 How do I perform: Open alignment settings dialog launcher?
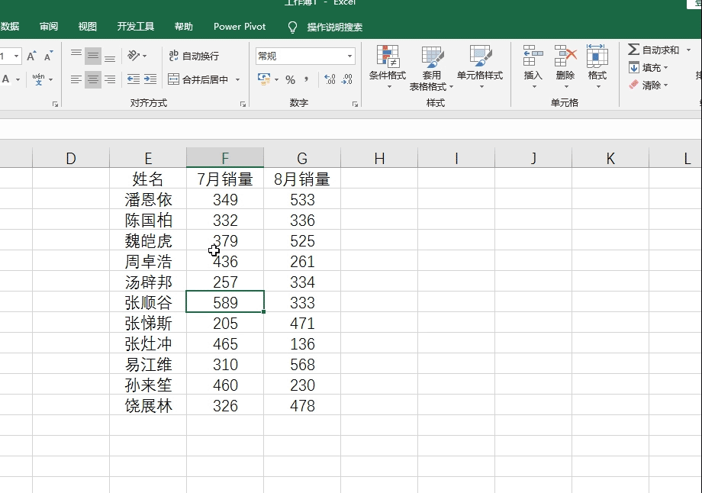tap(243, 104)
